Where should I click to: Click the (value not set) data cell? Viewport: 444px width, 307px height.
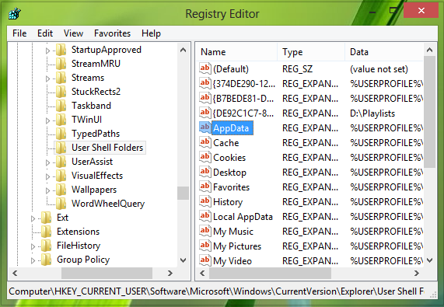tap(379, 69)
